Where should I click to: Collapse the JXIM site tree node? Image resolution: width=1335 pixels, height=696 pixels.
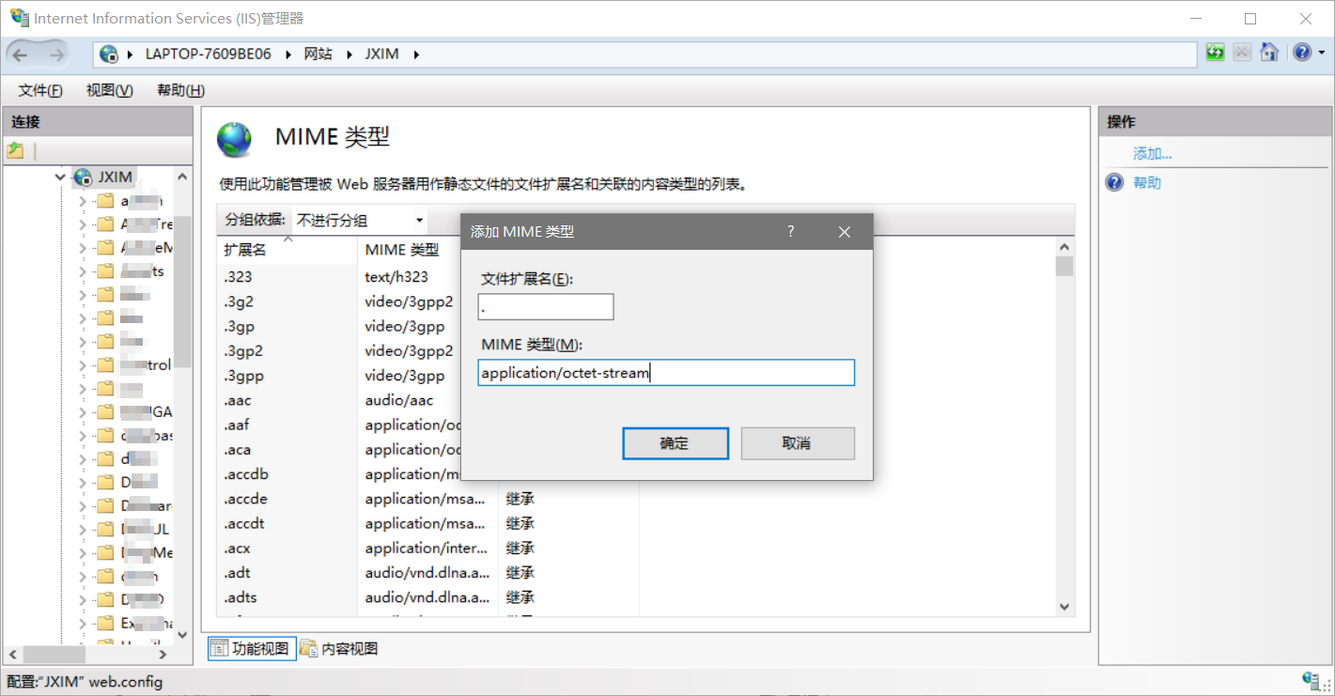tap(61, 177)
